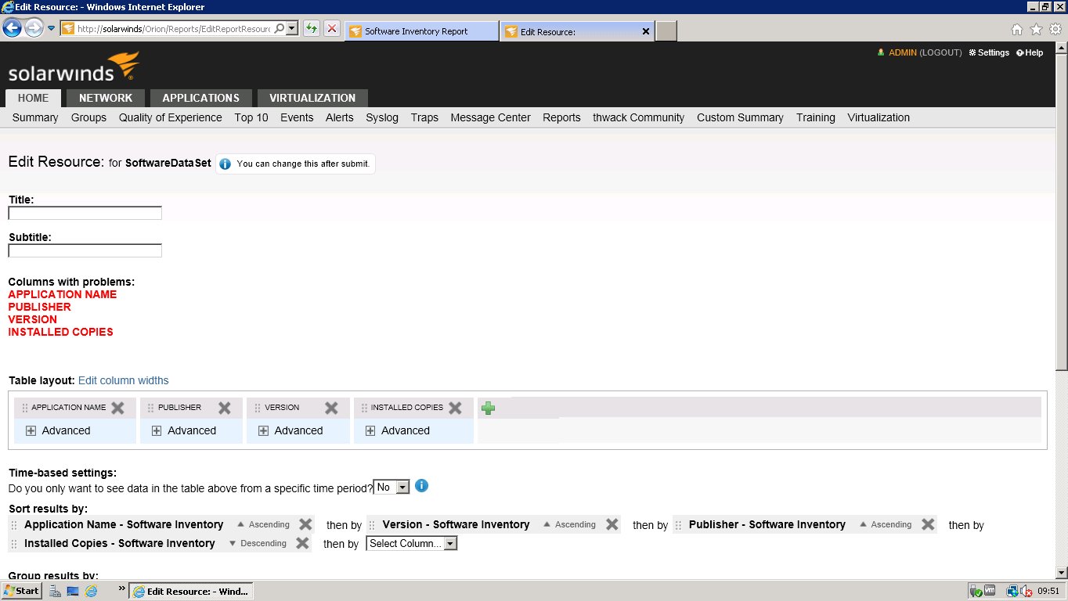The height and width of the screenshot is (601, 1068).
Task: Click the browser stop button
Action: click(332, 28)
